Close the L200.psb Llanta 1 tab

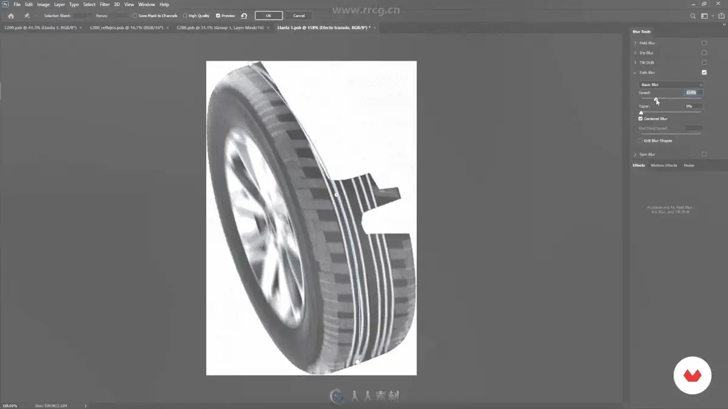(x=81, y=28)
